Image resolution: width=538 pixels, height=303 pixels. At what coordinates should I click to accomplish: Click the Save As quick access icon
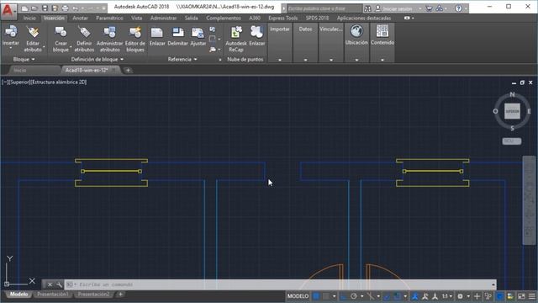point(55,8)
